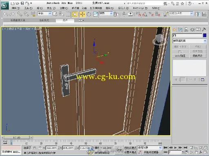
Task: Click the TurboSmooth modifier button beside UVW Map
Action: pos(198,56)
